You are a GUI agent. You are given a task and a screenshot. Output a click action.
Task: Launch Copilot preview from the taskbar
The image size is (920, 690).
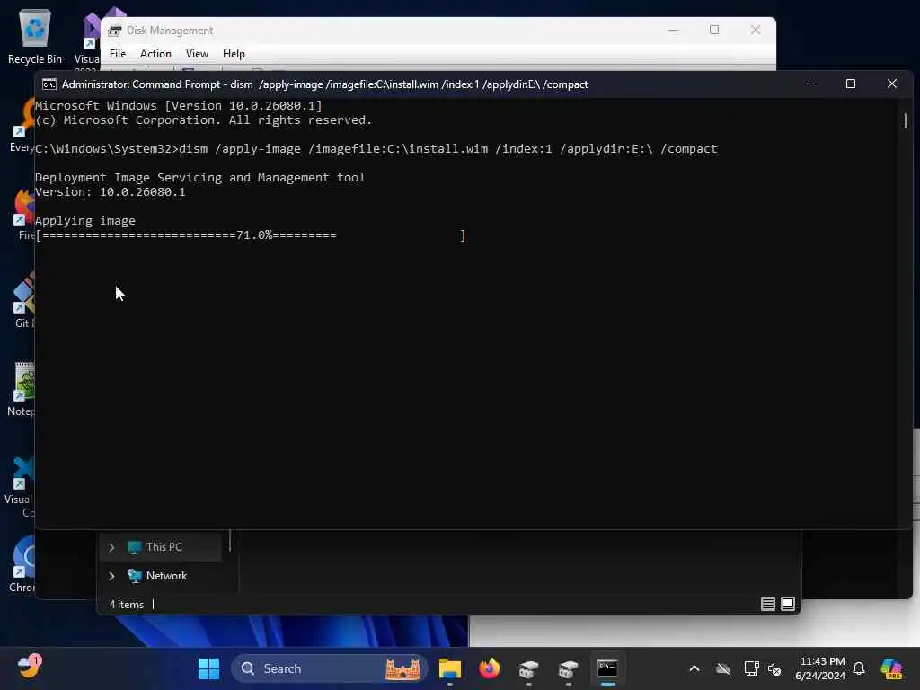[892, 668]
